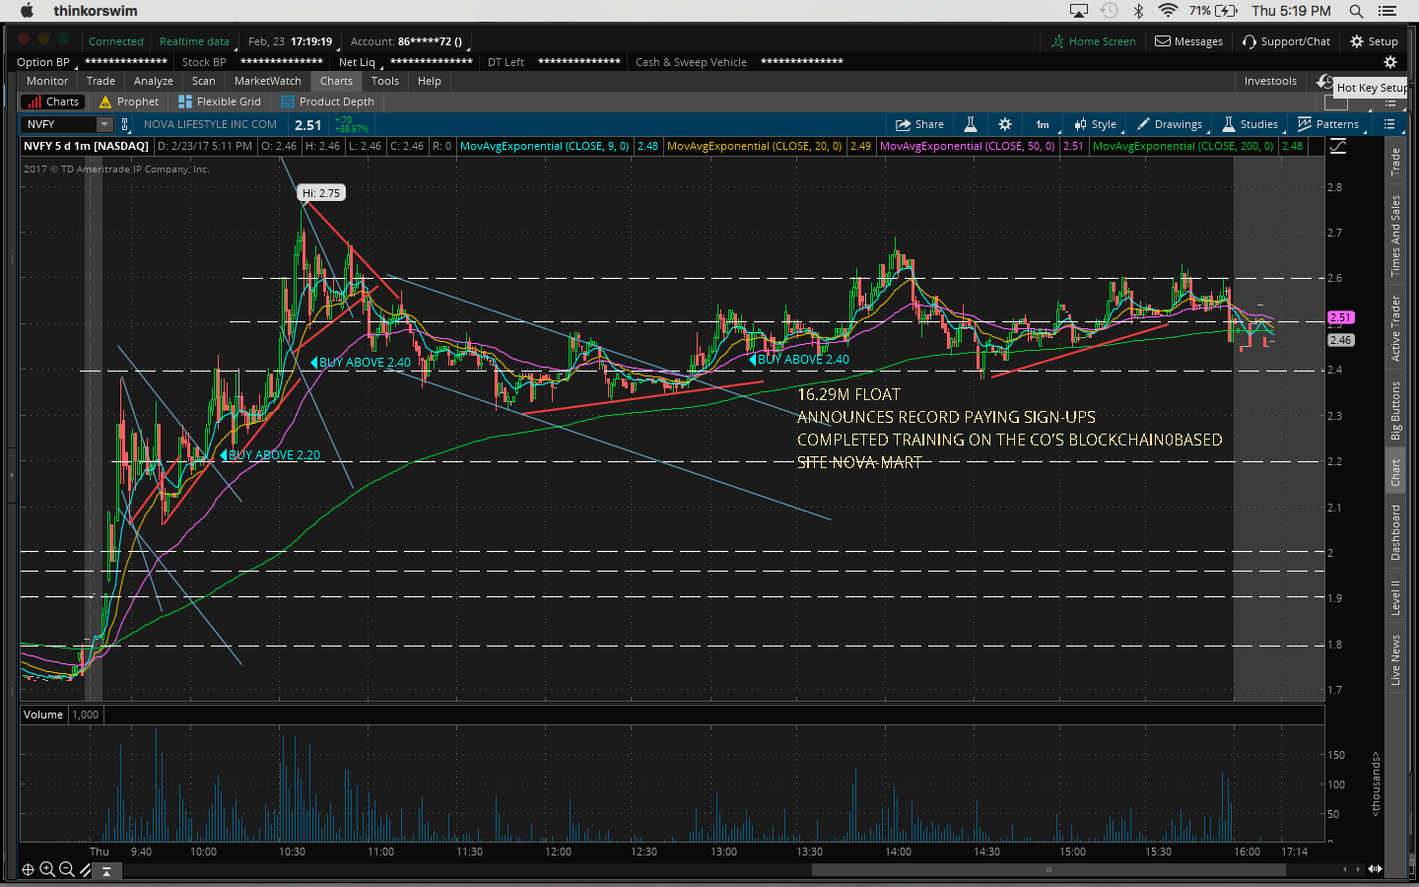Screen dimensions: 1419x887
Task: Open Messages envelope in top bar
Action: click(1188, 41)
